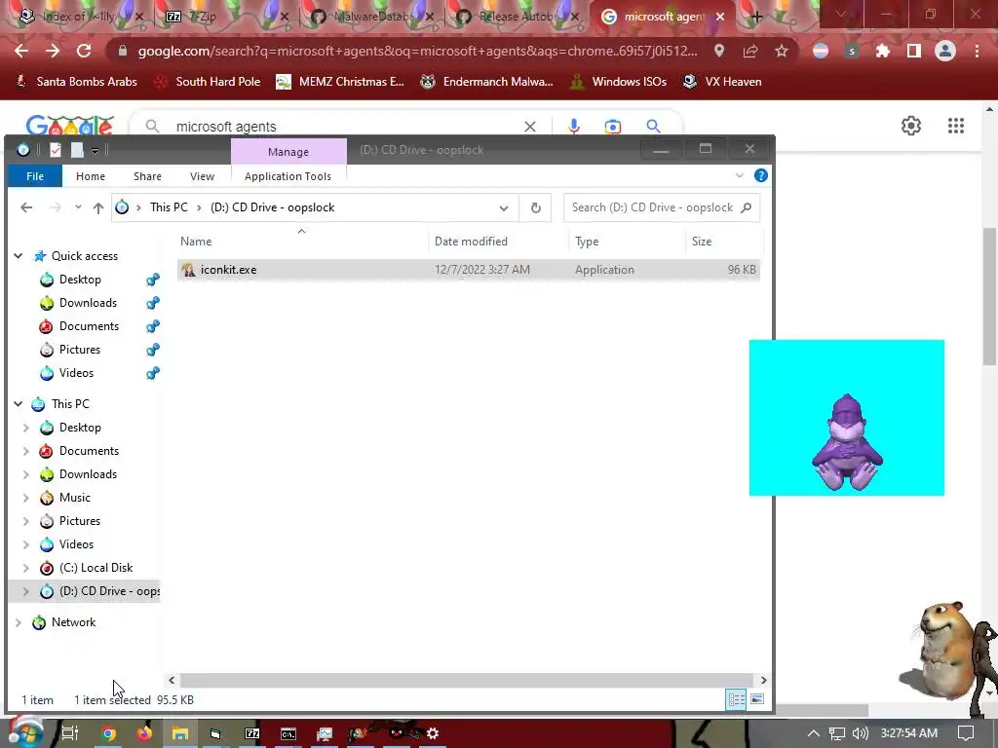The image size is (998, 748).
Task: Select Music in the navigation pane
Action: pyautogui.click(x=74, y=498)
